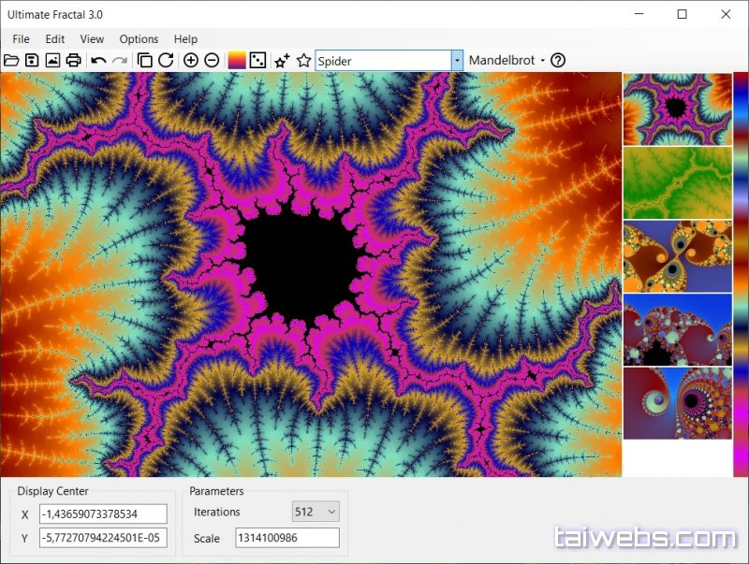
Task: Refresh the fractal rendering
Action: (166, 61)
